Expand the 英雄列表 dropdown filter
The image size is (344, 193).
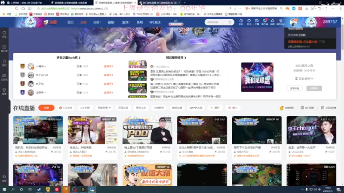coord(104,108)
